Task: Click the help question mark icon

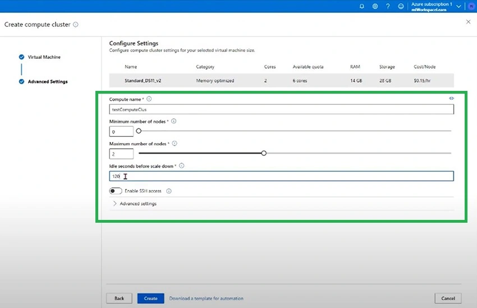Action: click(x=388, y=6)
